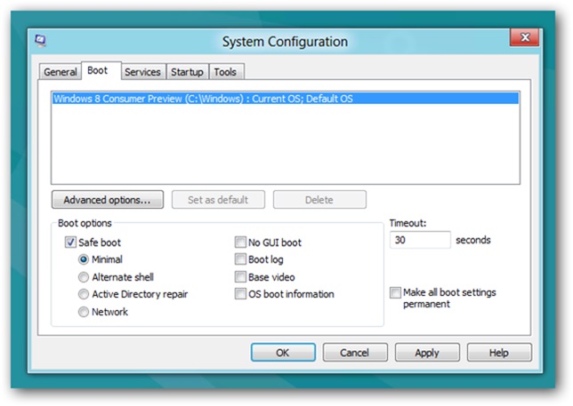Select the Minimal radio button
The width and height of the screenshot is (573, 406).
tap(84, 259)
